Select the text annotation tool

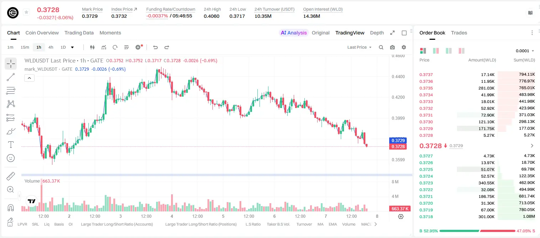pos(11,145)
